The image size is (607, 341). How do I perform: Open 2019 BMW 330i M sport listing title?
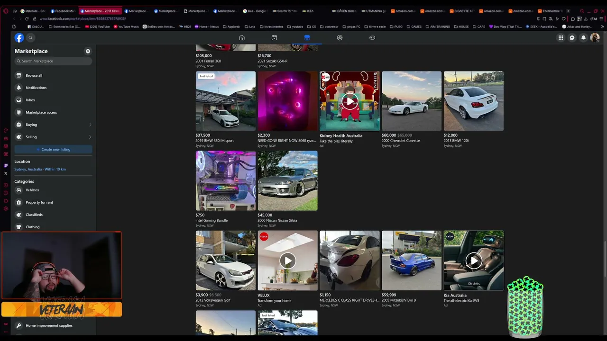(214, 141)
